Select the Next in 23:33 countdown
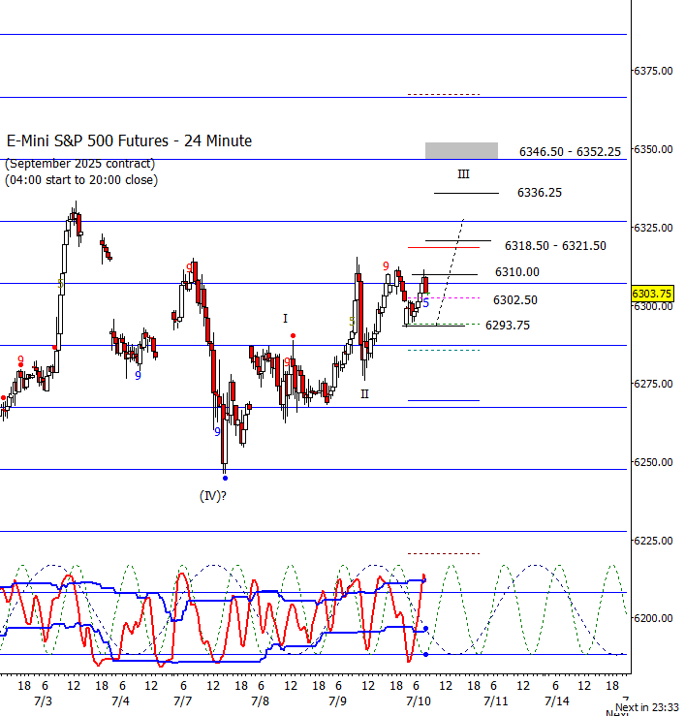Image resolution: width=685 pixels, height=716 pixels. (646, 707)
